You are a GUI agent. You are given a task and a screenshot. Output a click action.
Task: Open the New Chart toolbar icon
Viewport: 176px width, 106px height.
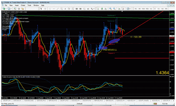[4, 9]
